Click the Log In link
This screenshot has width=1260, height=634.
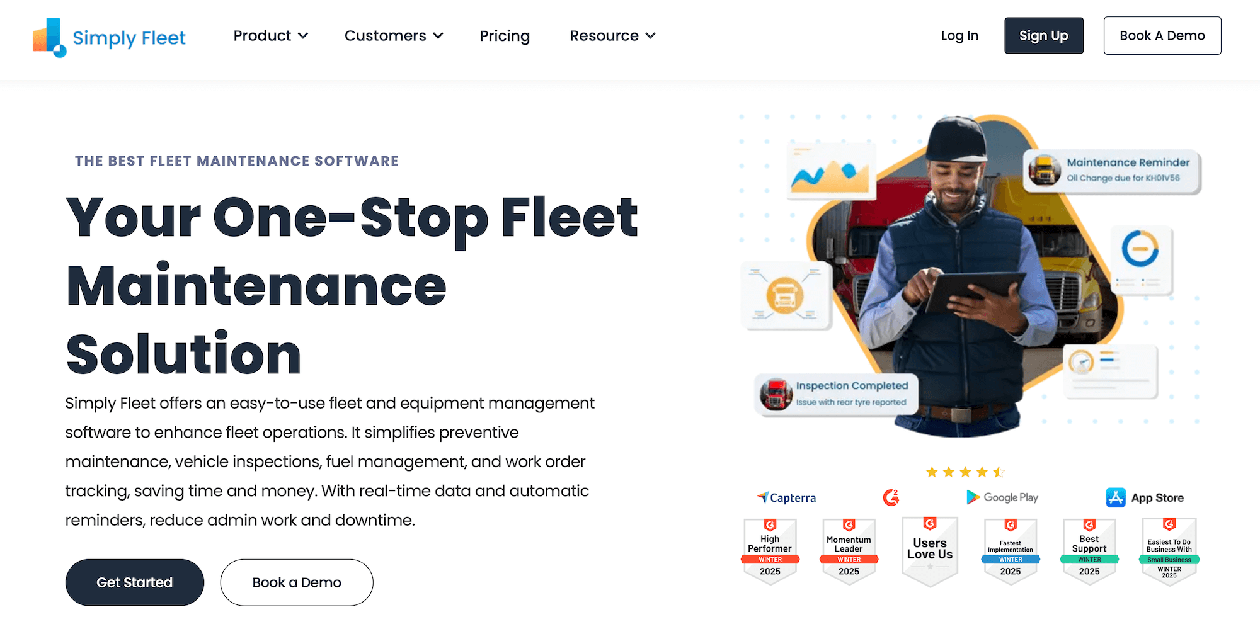click(959, 36)
